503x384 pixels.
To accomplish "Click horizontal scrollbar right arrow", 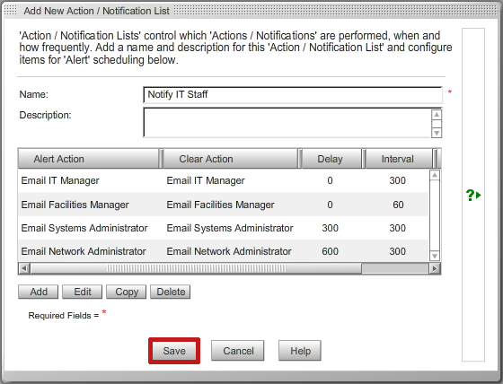I will (435, 268).
